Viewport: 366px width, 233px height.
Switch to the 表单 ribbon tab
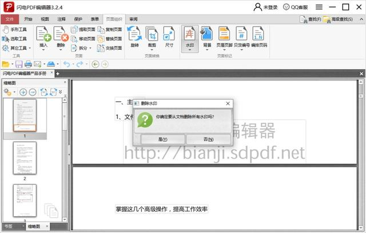pyautogui.click(x=94, y=19)
